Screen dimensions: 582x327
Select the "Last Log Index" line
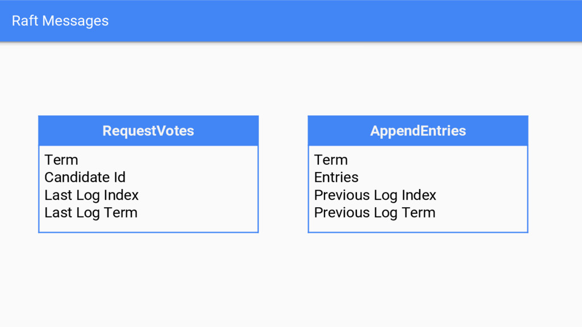(x=92, y=195)
